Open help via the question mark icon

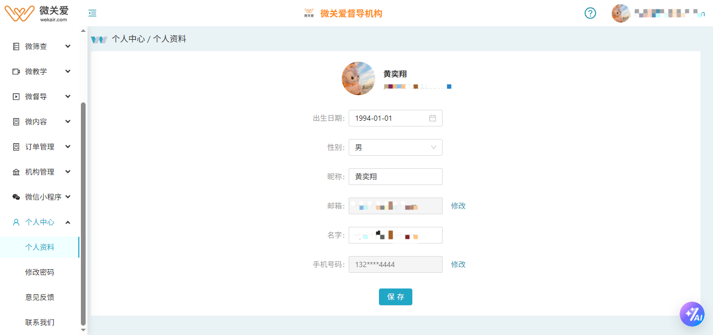click(590, 13)
